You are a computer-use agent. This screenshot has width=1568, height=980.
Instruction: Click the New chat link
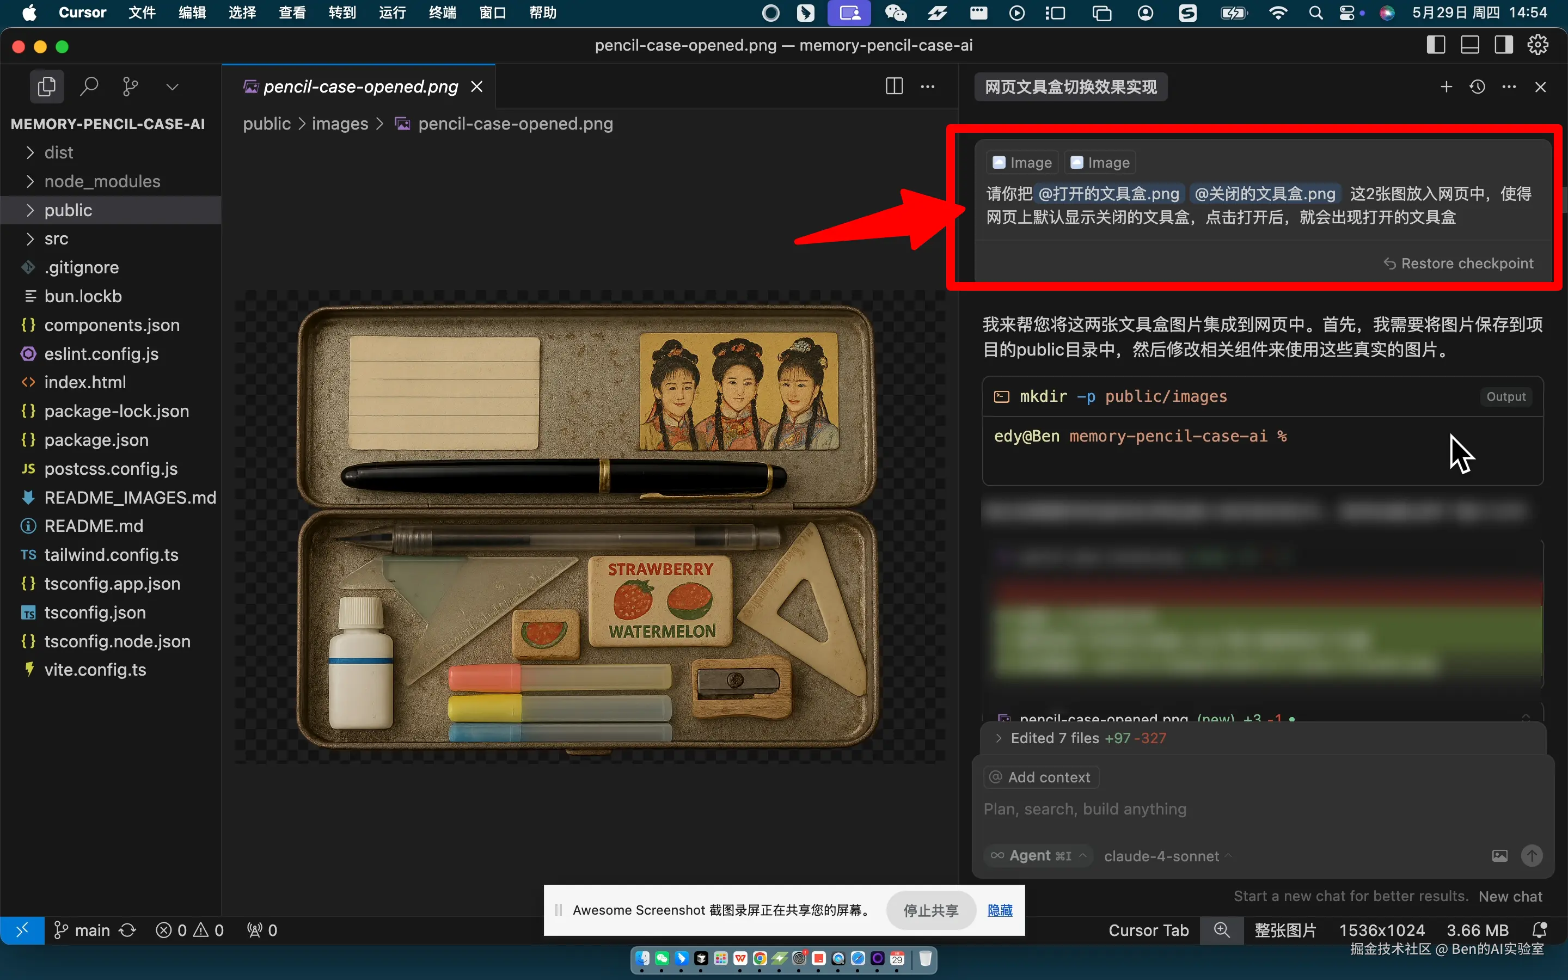[x=1510, y=896]
